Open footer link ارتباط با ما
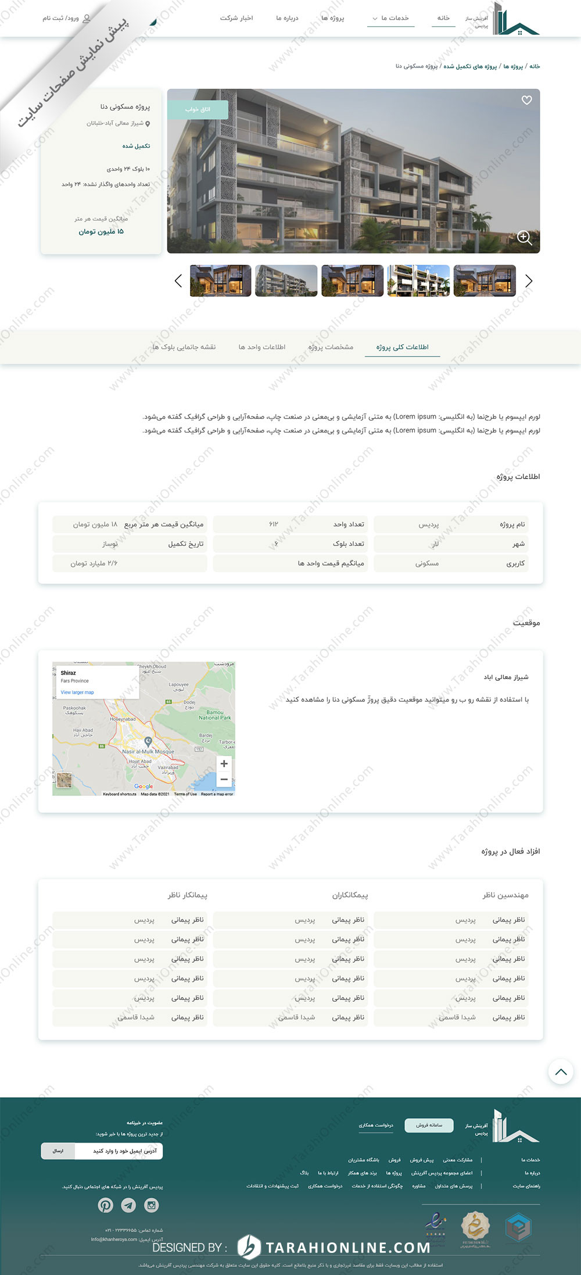Viewport: 581px width, 1275px height. coord(328,1173)
